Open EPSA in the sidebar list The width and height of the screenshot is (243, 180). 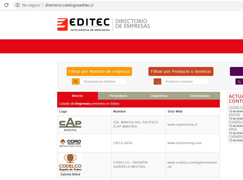pyautogui.click(x=233, y=129)
